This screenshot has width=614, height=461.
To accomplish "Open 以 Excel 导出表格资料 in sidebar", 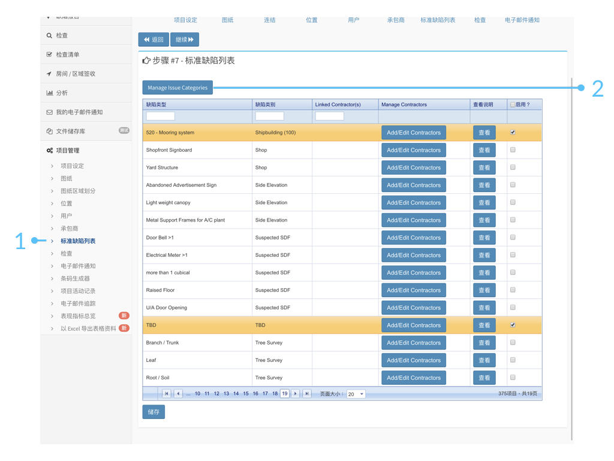I will [88, 328].
